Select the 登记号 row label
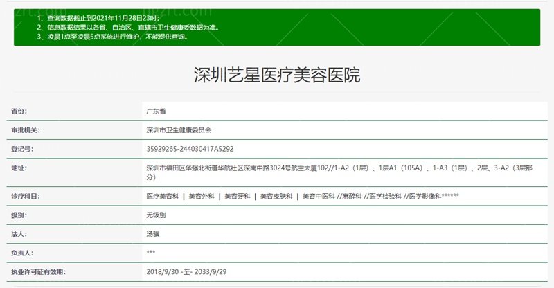This screenshot has height=288, width=554. (23, 148)
